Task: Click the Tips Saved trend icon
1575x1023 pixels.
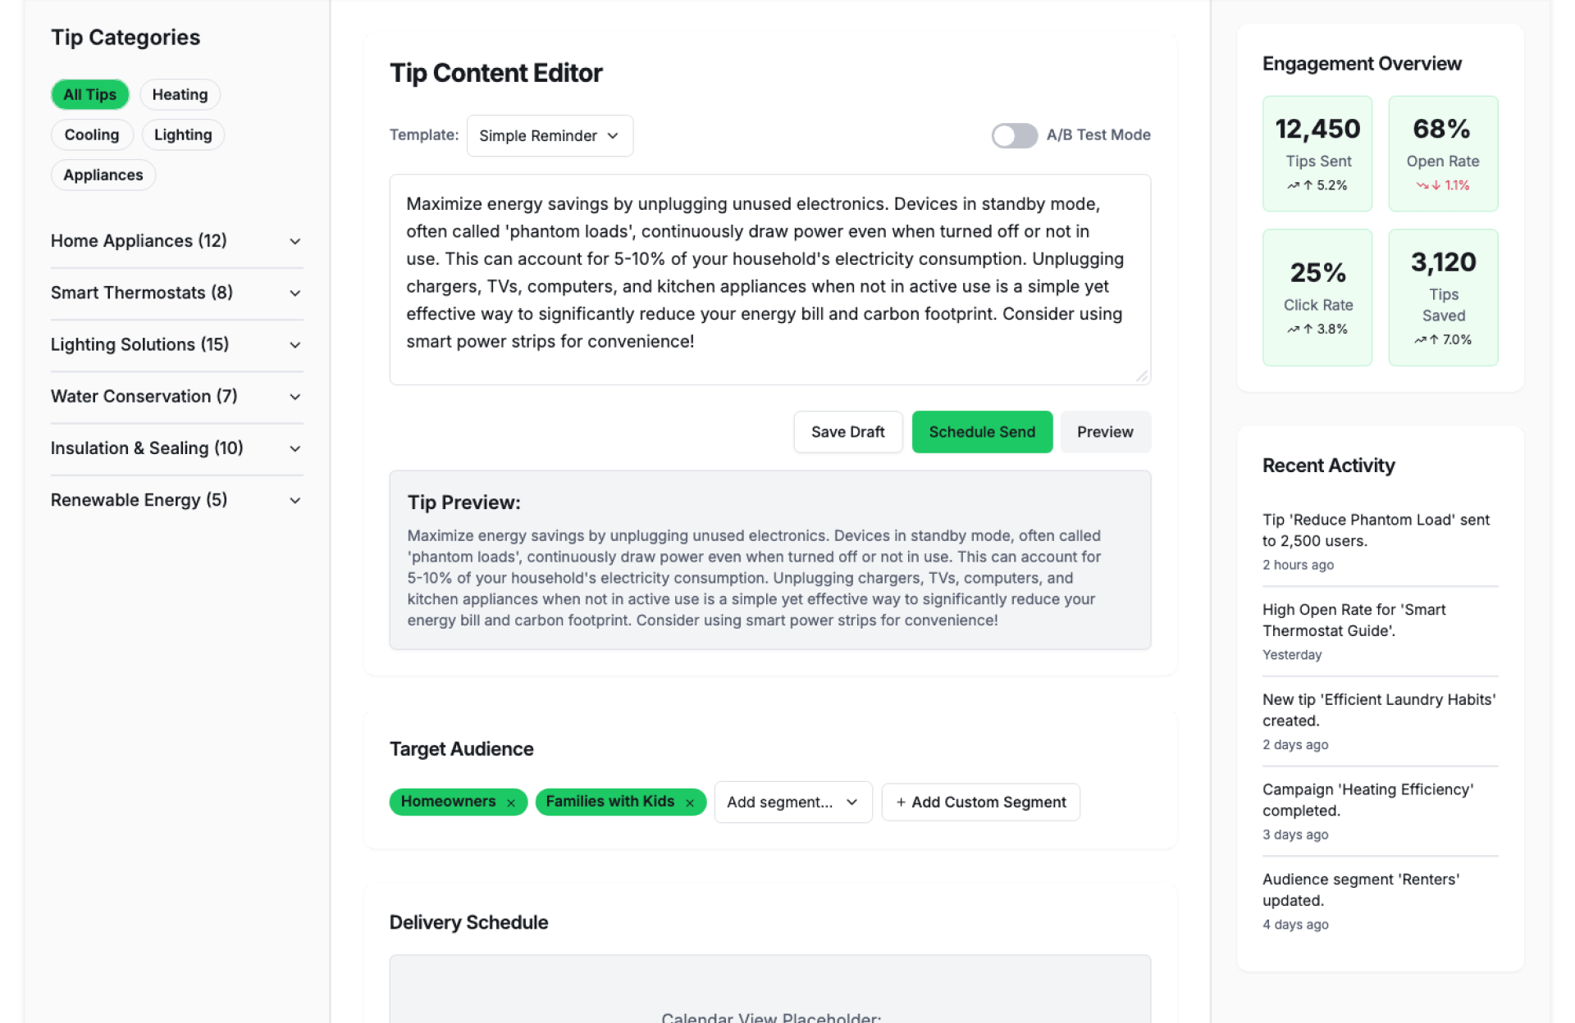Action: pos(1419,340)
